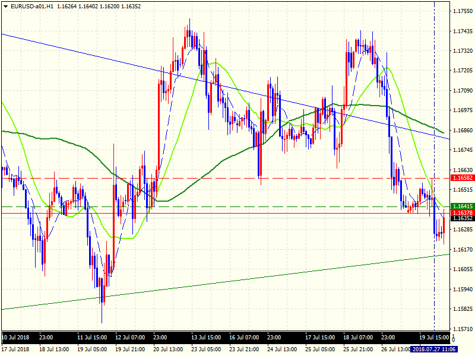Click the 1.15940 price axis value
The width and height of the screenshot is (475, 356).
[x=463, y=289]
